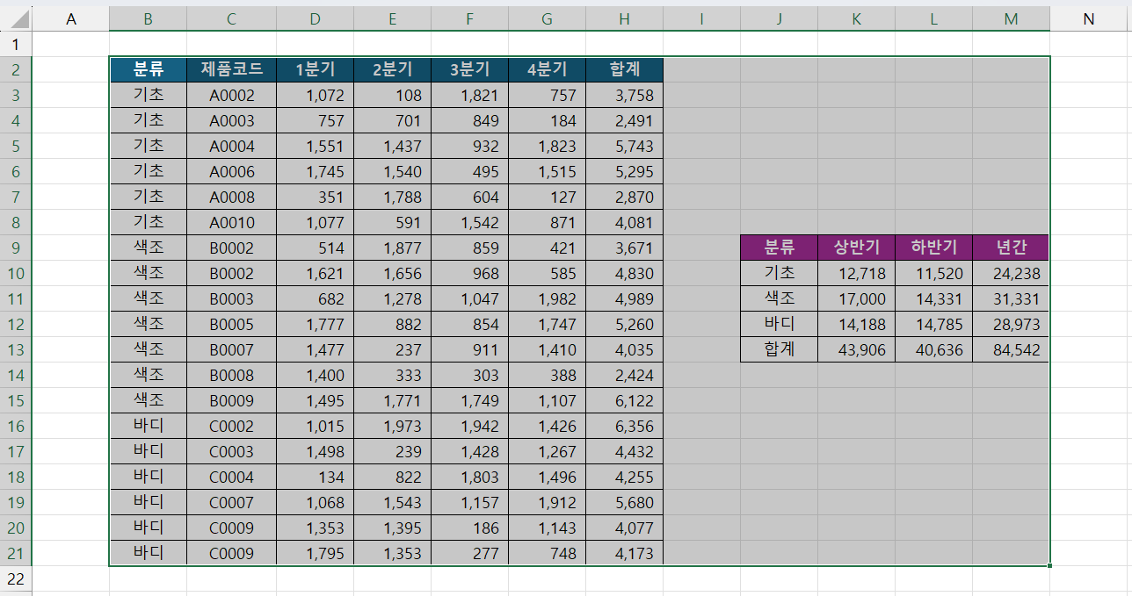This screenshot has height=596, width=1132.
Task: Click 기초 in the purple summary table
Action: [779, 273]
